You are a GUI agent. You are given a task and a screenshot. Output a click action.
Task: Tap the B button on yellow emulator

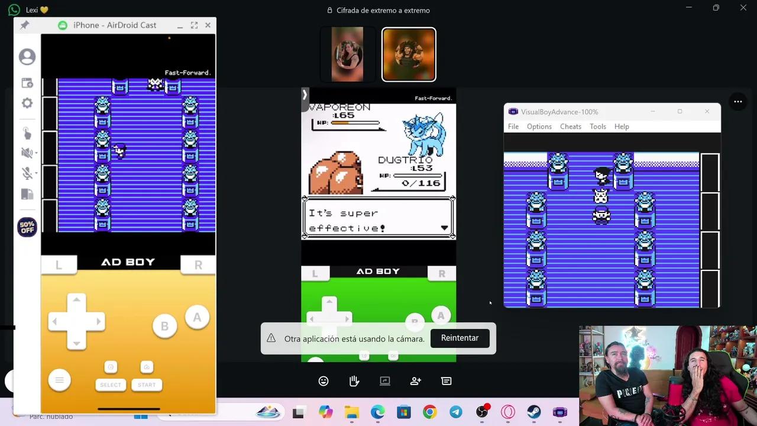coord(164,327)
